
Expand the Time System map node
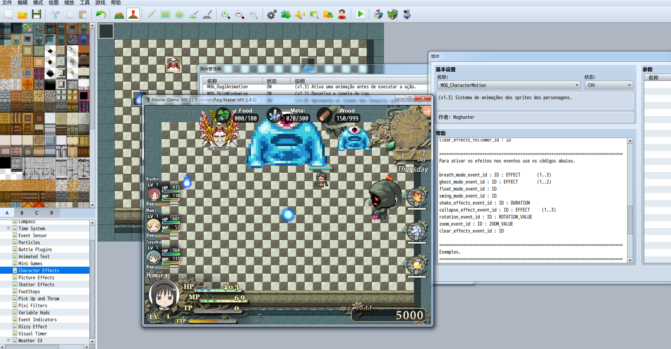[x=8, y=228]
